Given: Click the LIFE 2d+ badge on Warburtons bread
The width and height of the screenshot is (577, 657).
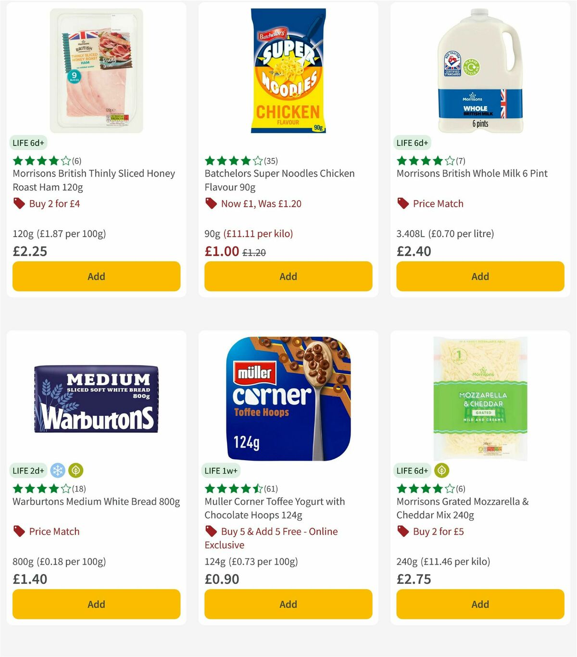Looking at the screenshot, I should coord(28,470).
